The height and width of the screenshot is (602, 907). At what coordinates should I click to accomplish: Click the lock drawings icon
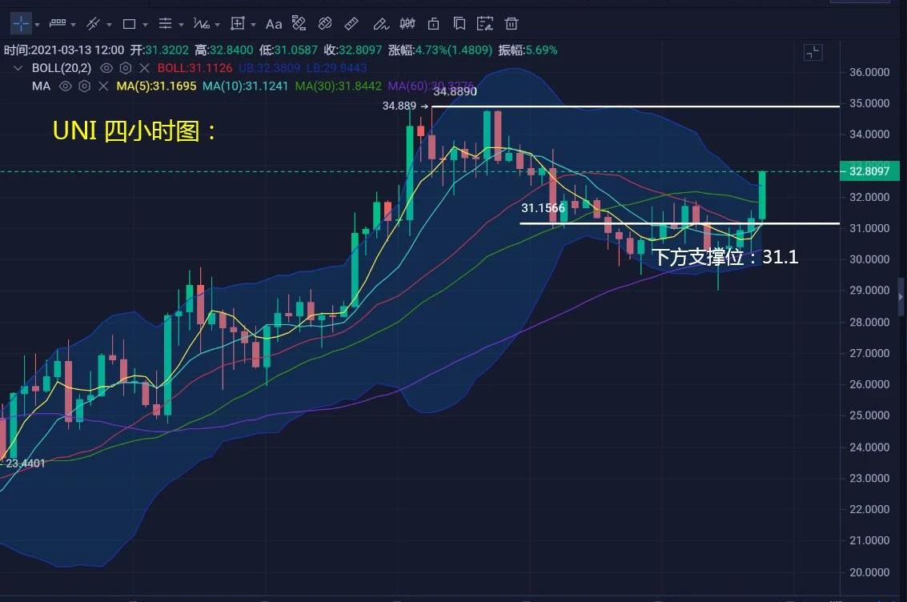(x=433, y=23)
